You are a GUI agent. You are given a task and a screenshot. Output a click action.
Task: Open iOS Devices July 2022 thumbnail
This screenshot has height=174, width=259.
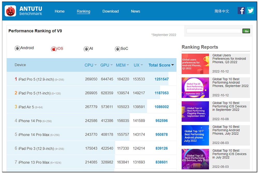(195, 159)
